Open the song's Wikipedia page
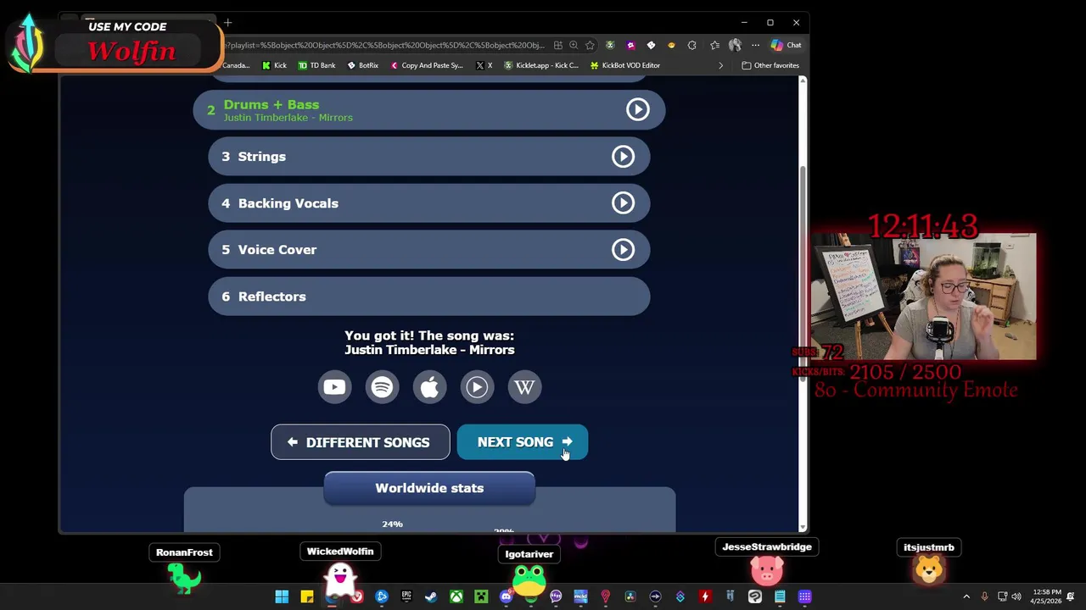The image size is (1086, 610). [524, 387]
